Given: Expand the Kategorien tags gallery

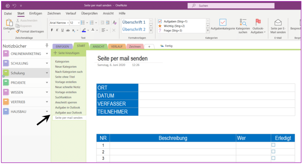Looking at the screenshot, I should (x=208, y=30).
